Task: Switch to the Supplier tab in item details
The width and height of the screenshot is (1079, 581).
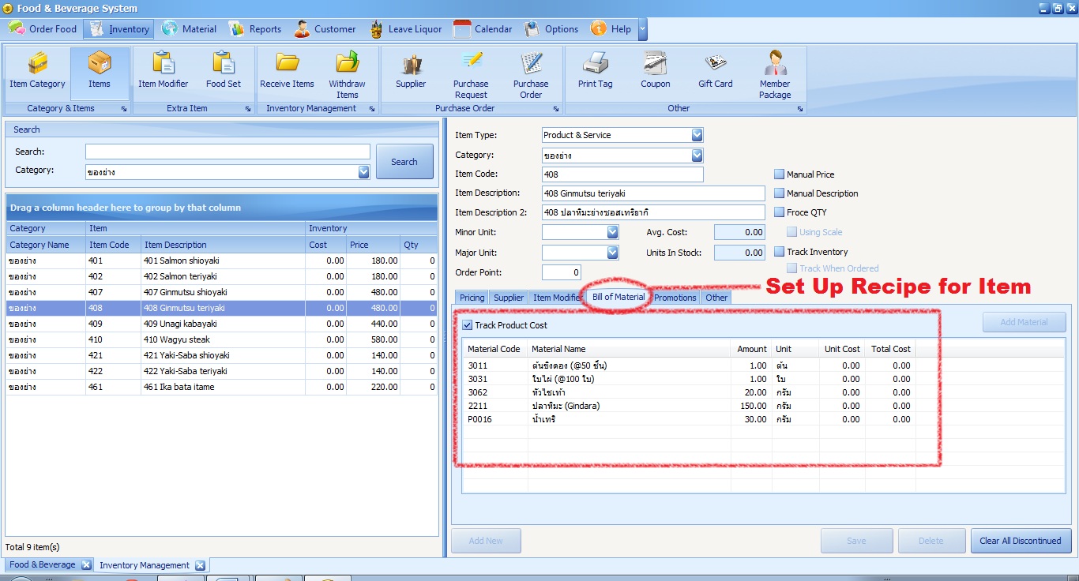Action: tap(509, 298)
